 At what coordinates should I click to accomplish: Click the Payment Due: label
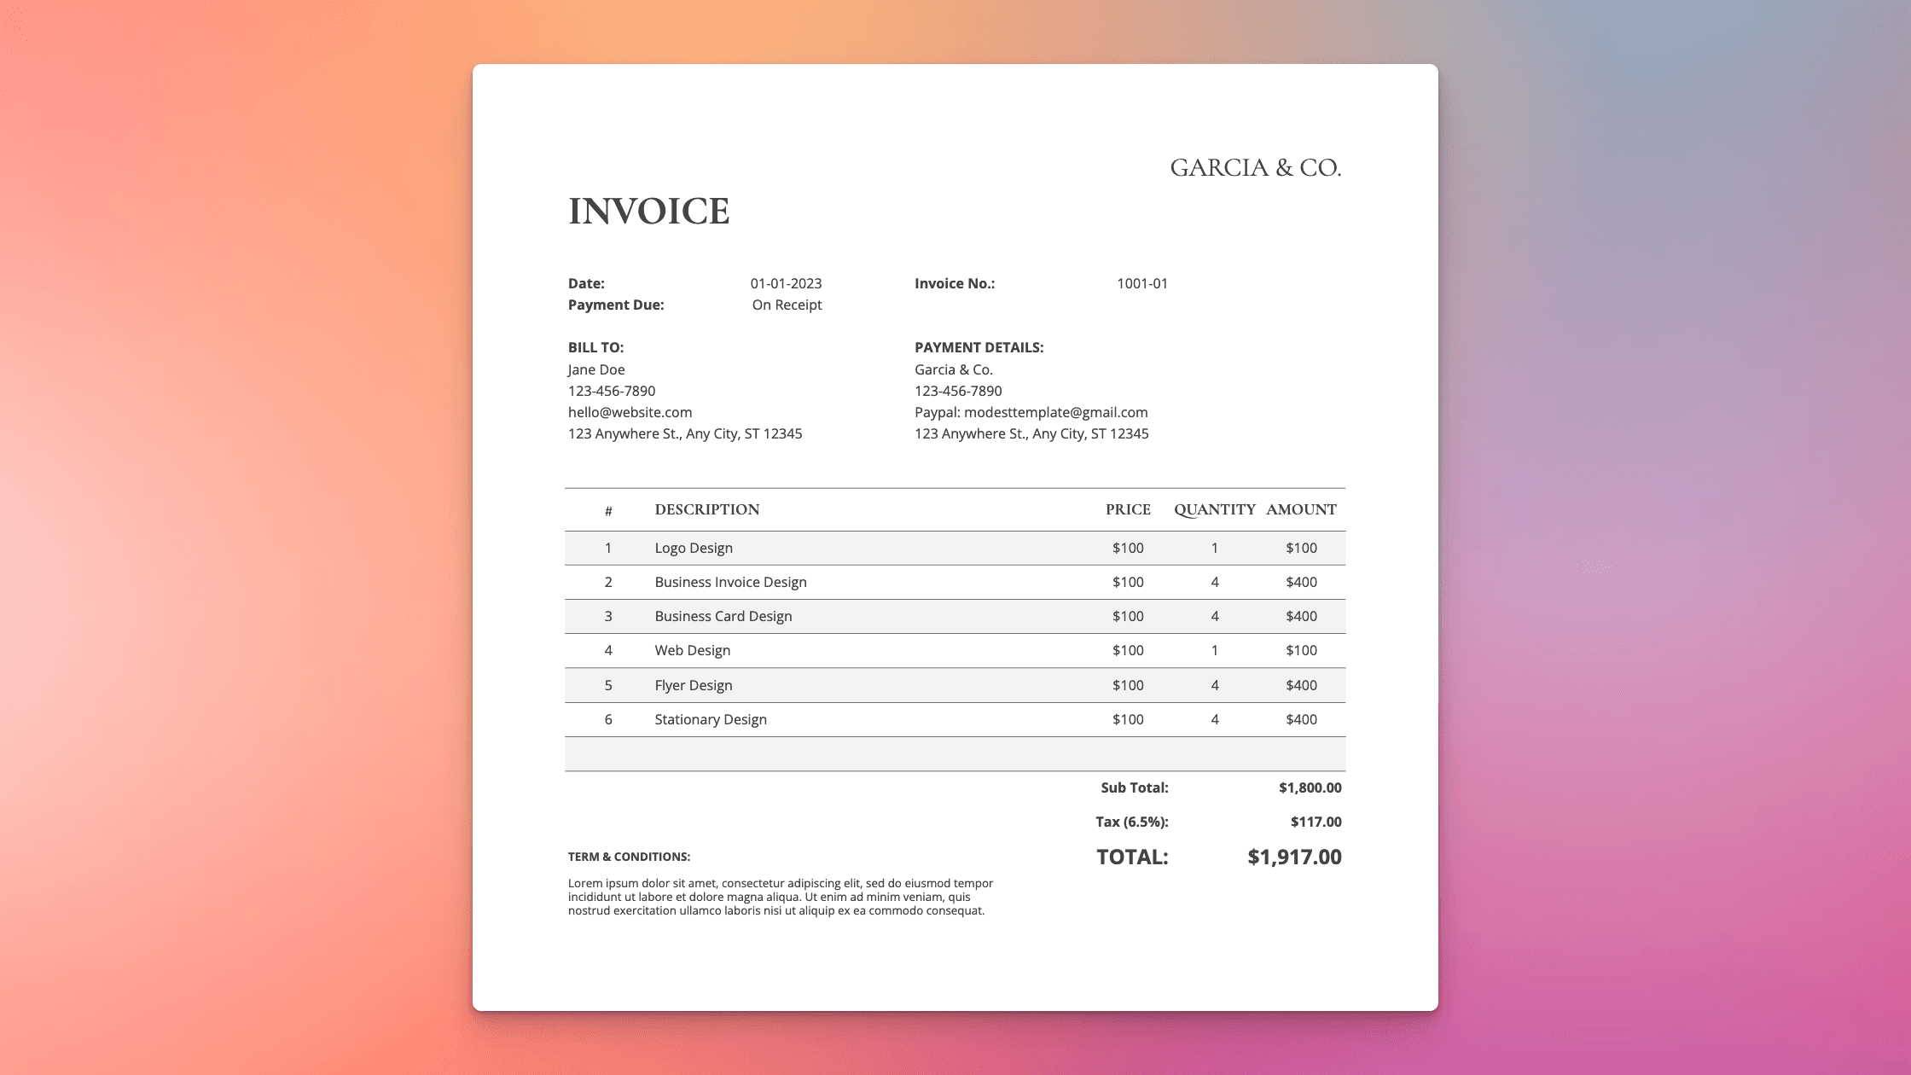(616, 305)
